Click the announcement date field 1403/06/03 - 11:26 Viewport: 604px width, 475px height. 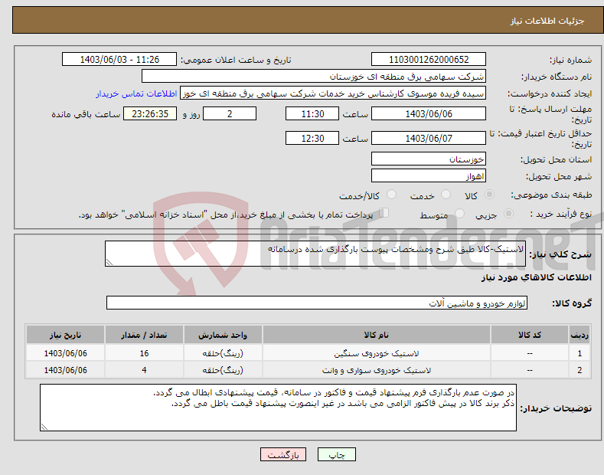click(119, 60)
